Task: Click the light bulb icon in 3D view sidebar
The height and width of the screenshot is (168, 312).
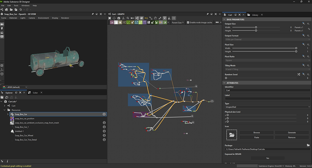Action: (x=2, y=28)
